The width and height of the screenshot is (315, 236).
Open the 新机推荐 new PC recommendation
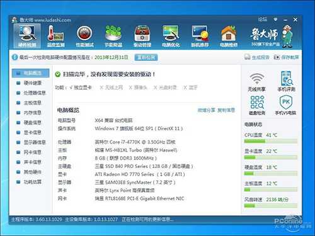point(200,36)
